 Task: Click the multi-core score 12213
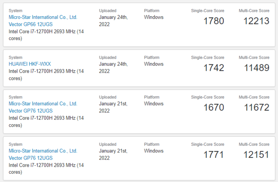(256, 21)
